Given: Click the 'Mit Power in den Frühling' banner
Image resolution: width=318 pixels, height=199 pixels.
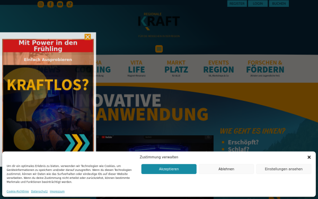Looking at the screenshot, I should pos(48,46).
